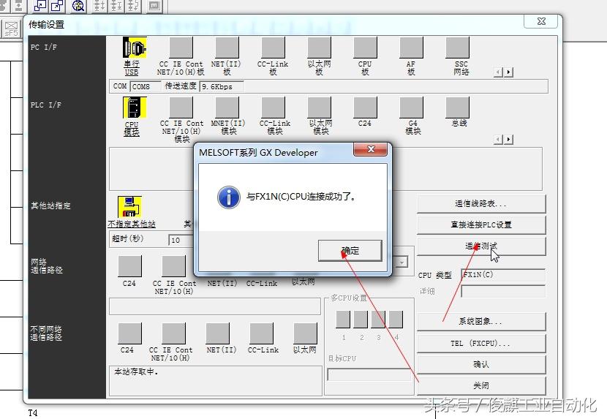Click the T4 text in the main window

(x=33, y=413)
